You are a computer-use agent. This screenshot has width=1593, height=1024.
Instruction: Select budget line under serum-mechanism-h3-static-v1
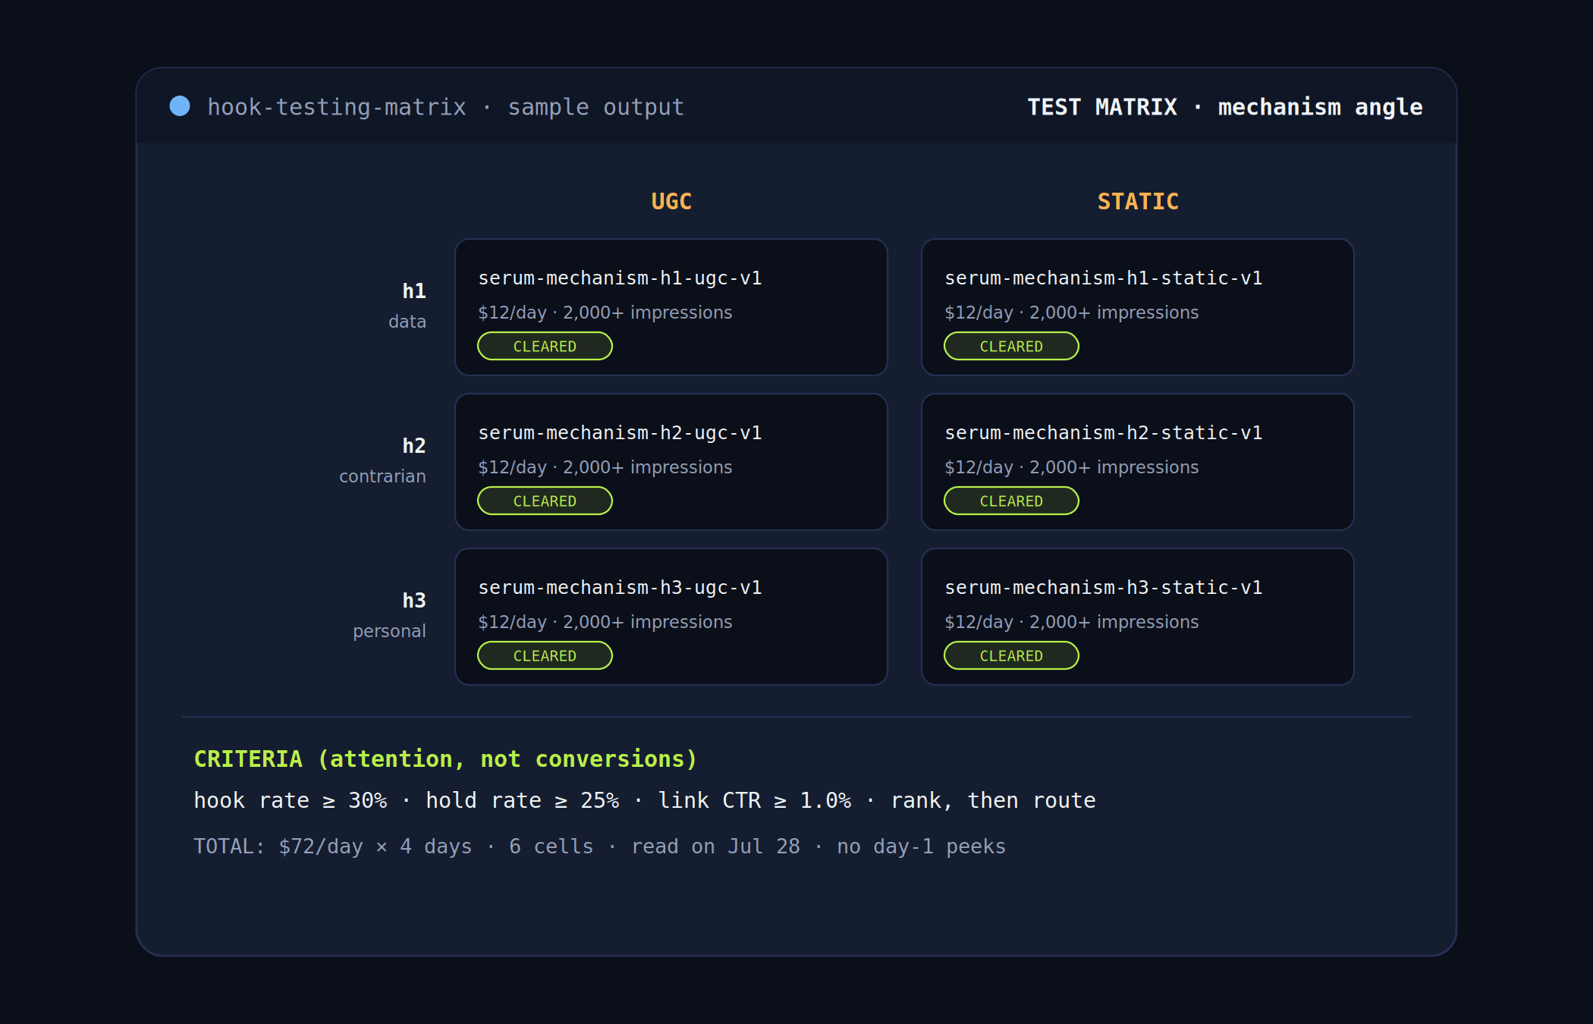1072,622
